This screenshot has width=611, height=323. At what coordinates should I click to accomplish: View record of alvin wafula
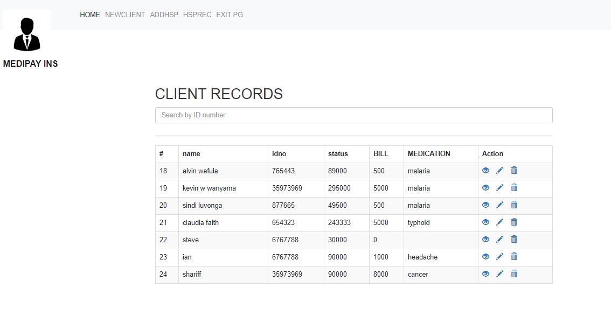[x=485, y=171]
